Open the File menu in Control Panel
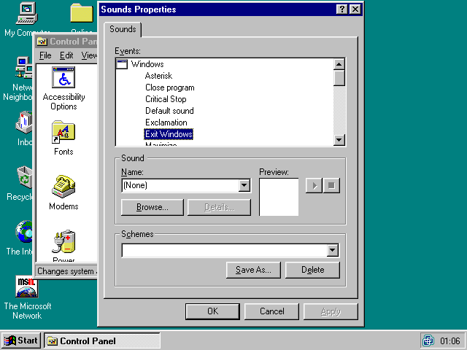This screenshot has width=467, height=350. 45,55
